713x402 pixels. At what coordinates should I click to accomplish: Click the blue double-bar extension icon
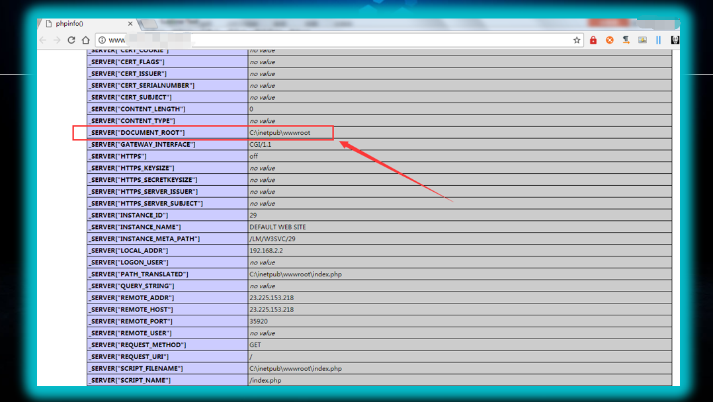click(658, 40)
